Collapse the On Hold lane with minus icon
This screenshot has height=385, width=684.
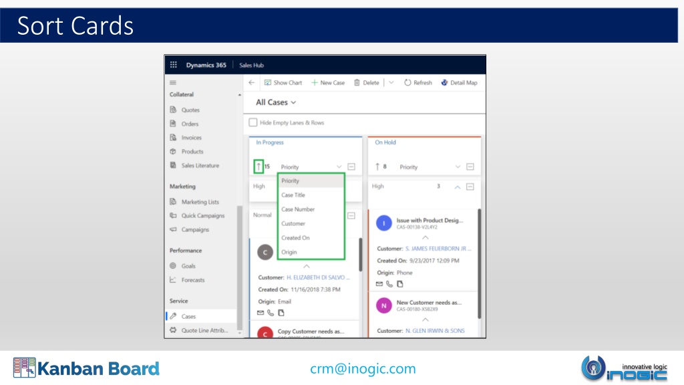click(x=470, y=166)
